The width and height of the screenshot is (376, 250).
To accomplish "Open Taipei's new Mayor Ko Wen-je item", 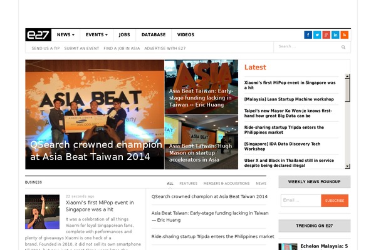I will (288, 113).
